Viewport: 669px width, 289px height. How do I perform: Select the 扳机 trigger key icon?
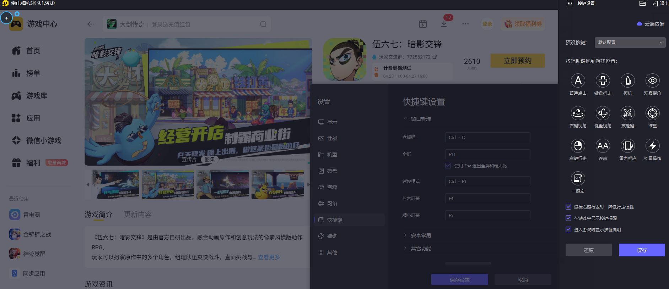628,80
